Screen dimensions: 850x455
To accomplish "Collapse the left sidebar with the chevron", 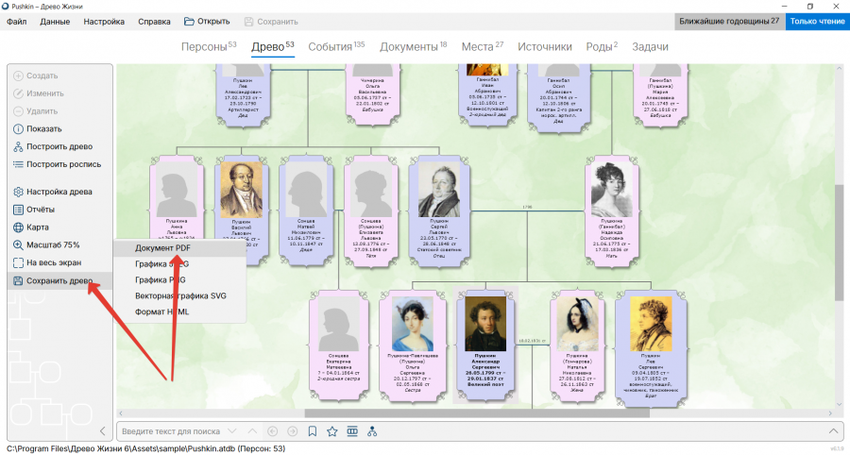I will pyautogui.click(x=102, y=431).
